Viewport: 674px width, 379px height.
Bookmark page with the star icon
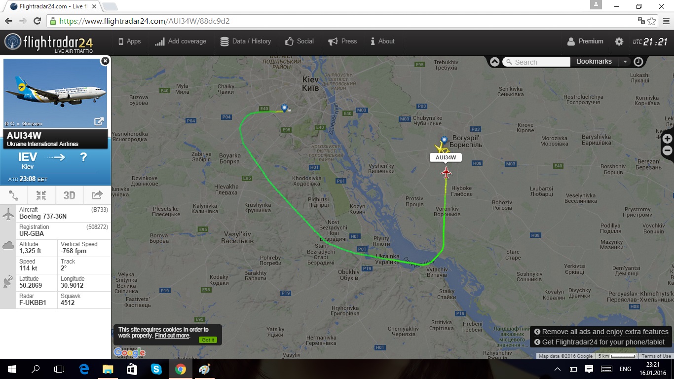point(652,21)
